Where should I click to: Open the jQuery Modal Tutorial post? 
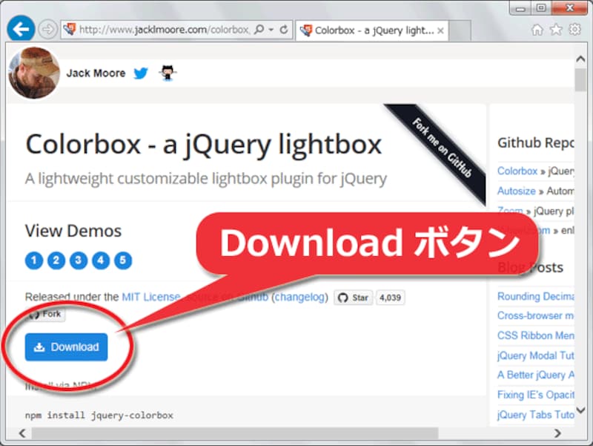click(x=535, y=355)
